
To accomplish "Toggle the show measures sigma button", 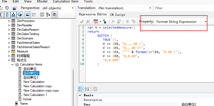I will click(1, 15).
